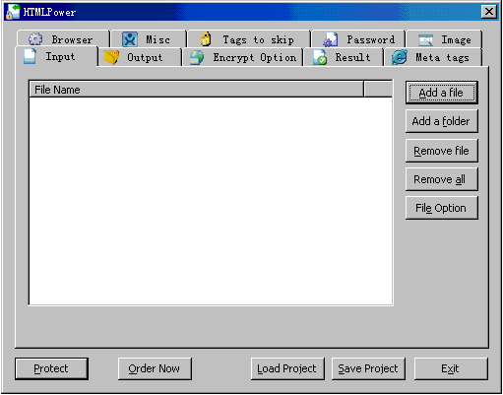The width and height of the screenshot is (503, 395).
Task: Click the picture icon on Image tab
Action: click(x=426, y=40)
